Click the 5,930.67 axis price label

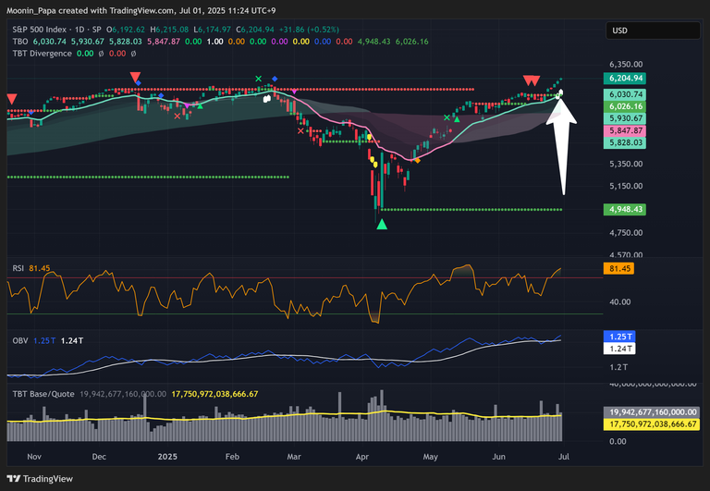pyautogui.click(x=625, y=118)
